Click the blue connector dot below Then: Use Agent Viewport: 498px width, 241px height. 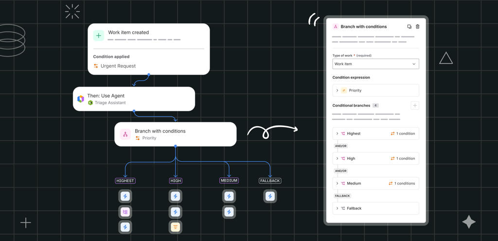(x=134, y=111)
